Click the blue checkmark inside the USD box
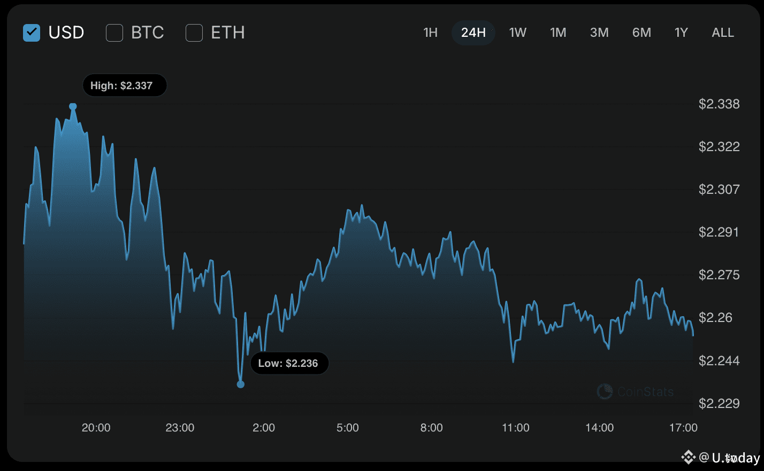This screenshot has width=764, height=471. pyautogui.click(x=31, y=33)
